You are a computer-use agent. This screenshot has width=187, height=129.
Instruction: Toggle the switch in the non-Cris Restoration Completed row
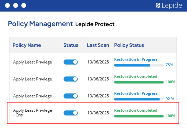point(70,79)
